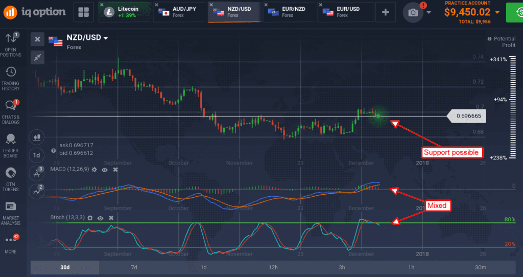The width and height of the screenshot is (523, 277).
Task: Collapse the chart with the shrink arrows icon
Action: (x=37, y=57)
